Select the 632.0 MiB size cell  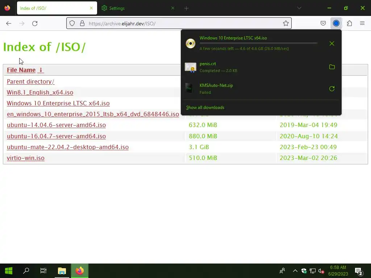pyautogui.click(x=203, y=125)
